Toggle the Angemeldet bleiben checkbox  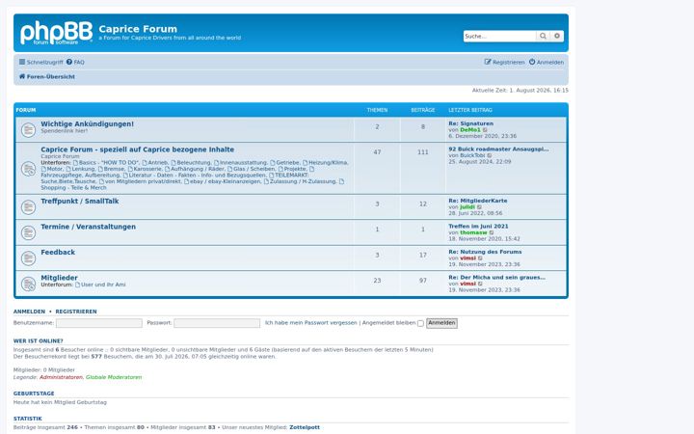[x=420, y=323]
